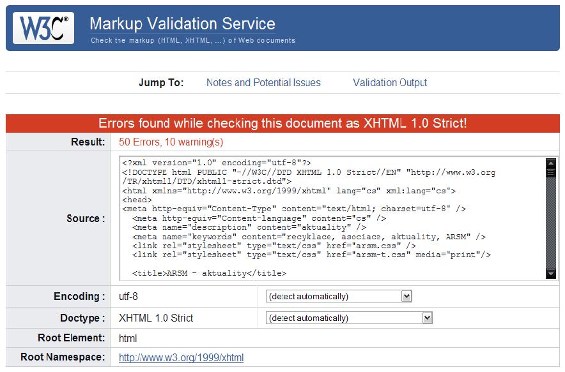Click the ARSM - aktuality title line
Viewport: 565px width, 372px height.
point(209,273)
